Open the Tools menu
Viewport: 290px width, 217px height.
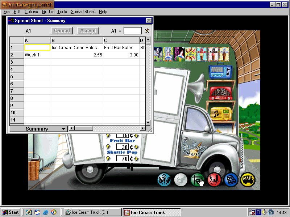[62, 12]
